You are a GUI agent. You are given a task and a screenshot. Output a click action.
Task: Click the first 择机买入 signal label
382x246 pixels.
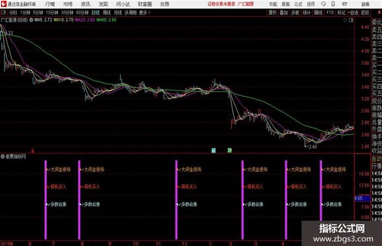(58, 187)
